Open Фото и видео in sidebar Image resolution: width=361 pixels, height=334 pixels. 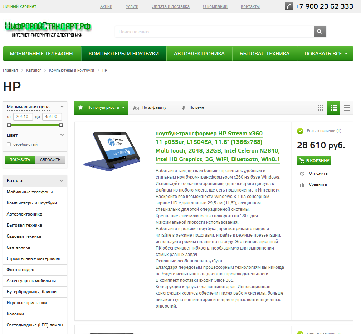pyautogui.click(x=35, y=270)
